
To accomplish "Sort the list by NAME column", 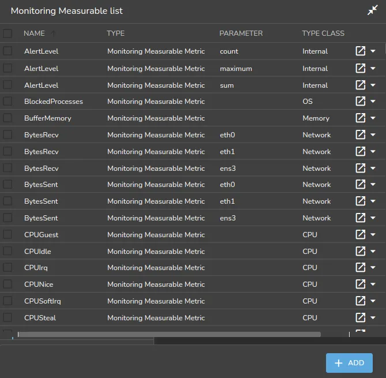I will (x=34, y=33).
